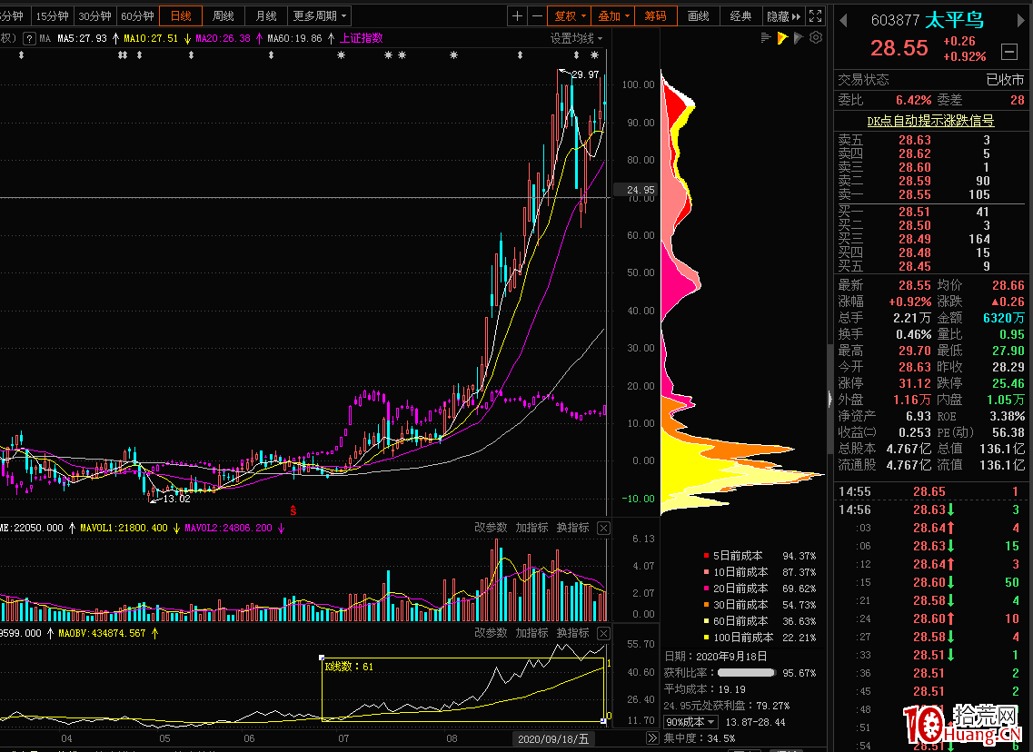Viewport: 1033px width, 752px height.
Task: Expand hidden panels with 隐藏 button
Action: pyautogui.click(x=783, y=15)
